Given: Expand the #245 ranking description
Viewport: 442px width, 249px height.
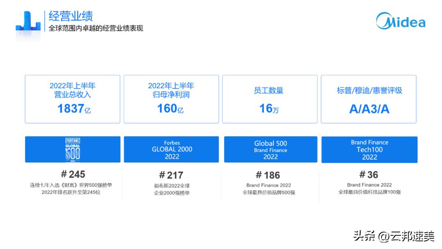Looking at the screenshot, I should (72, 188).
